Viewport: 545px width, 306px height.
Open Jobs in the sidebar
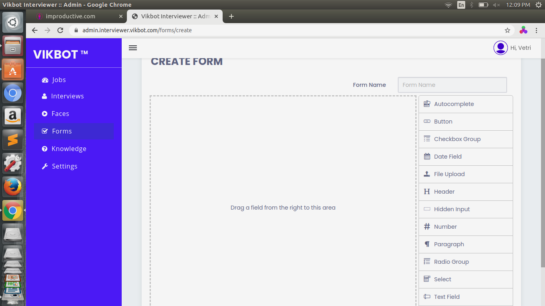point(74,80)
